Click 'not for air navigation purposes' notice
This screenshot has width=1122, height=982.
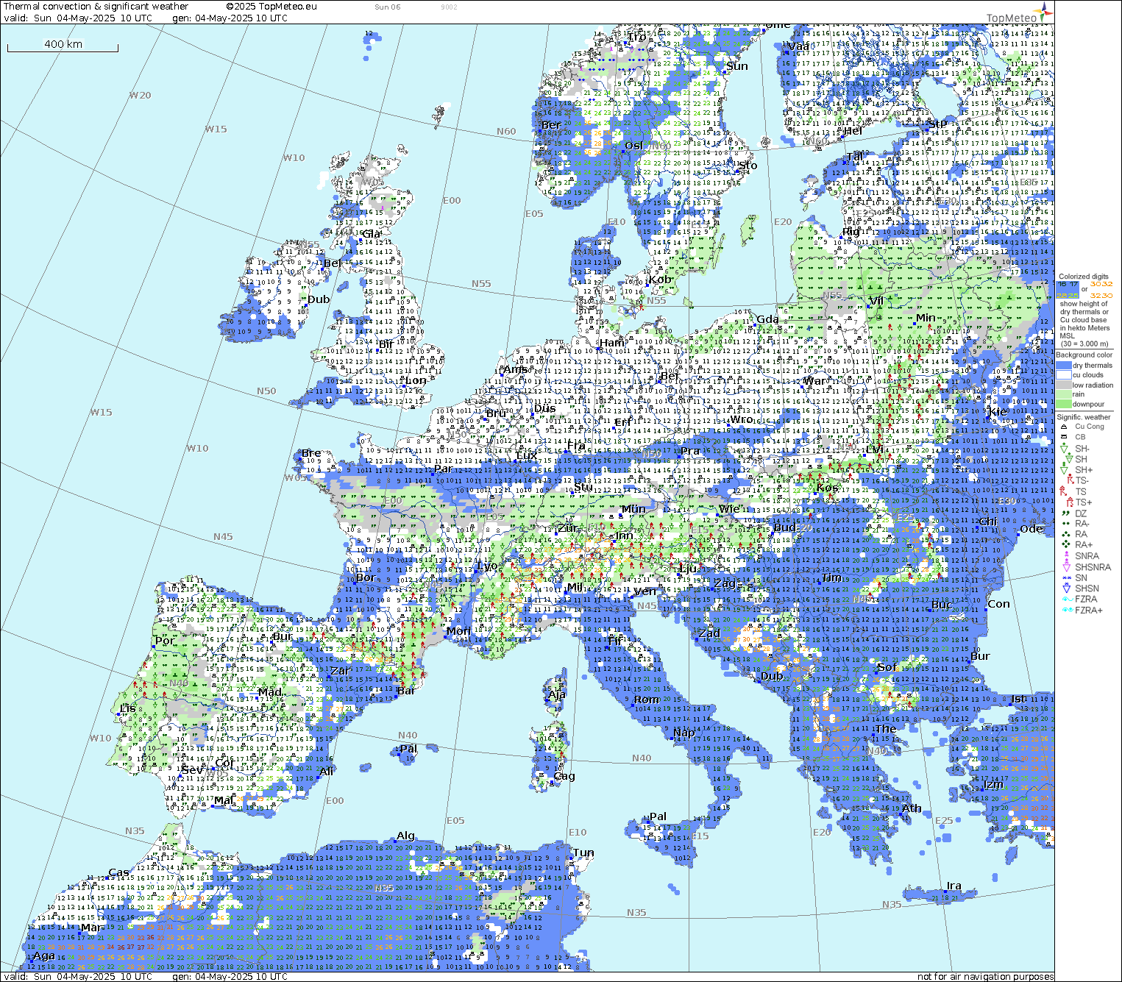pos(985,976)
